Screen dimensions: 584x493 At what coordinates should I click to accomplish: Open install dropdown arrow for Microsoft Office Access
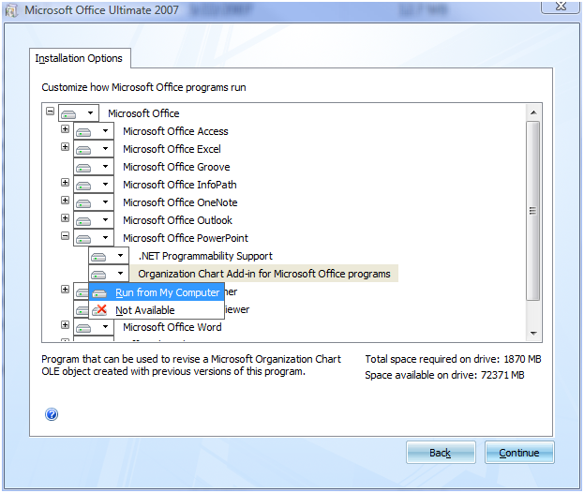tap(105, 130)
